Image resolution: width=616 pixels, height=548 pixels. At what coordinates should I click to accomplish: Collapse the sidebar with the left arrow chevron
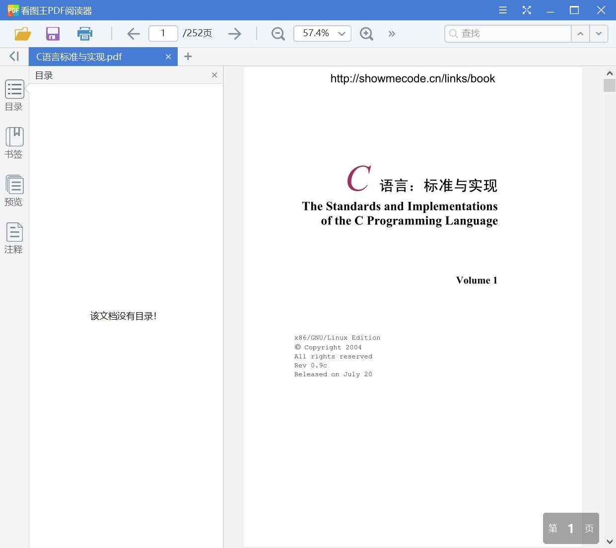13,56
